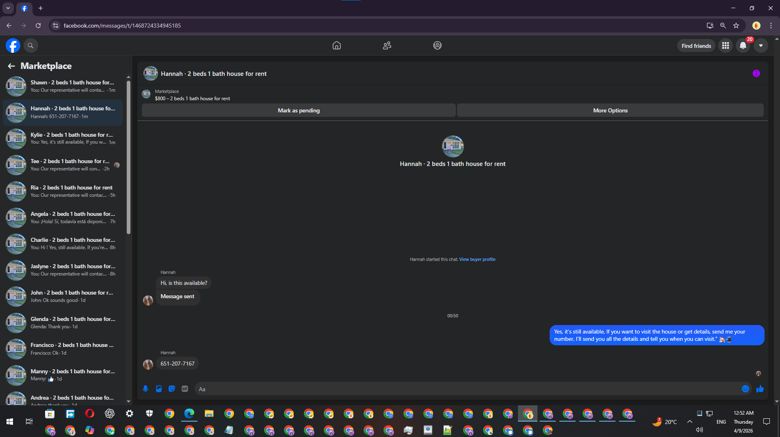
Task: Open ChatGPT from the taskbar
Action: [110, 413]
